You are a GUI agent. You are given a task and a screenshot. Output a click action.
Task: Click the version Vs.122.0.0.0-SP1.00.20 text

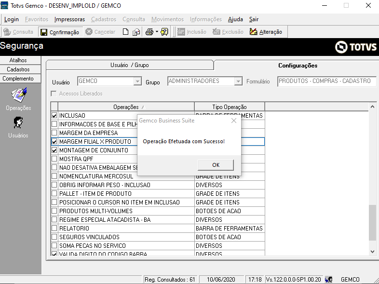pyautogui.click(x=294, y=280)
